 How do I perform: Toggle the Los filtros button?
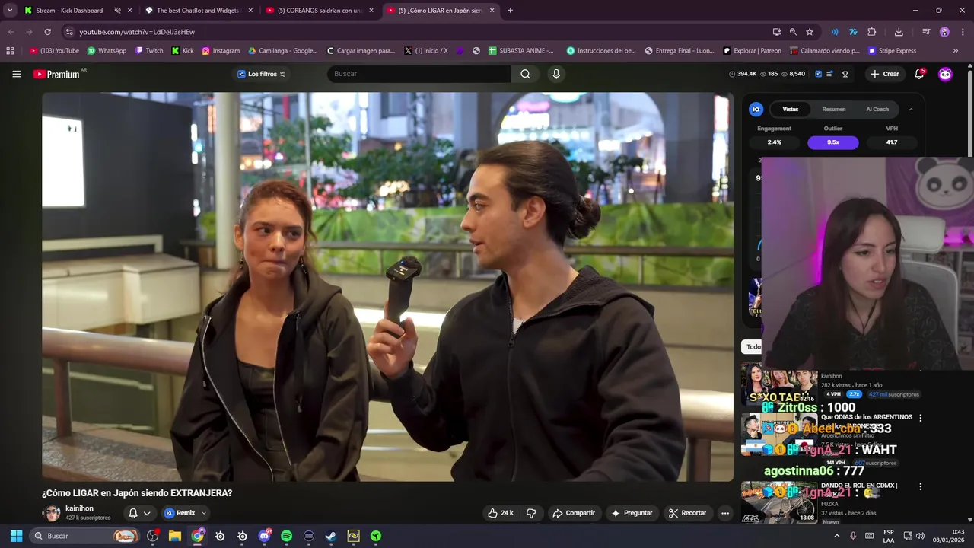(261, 74)
